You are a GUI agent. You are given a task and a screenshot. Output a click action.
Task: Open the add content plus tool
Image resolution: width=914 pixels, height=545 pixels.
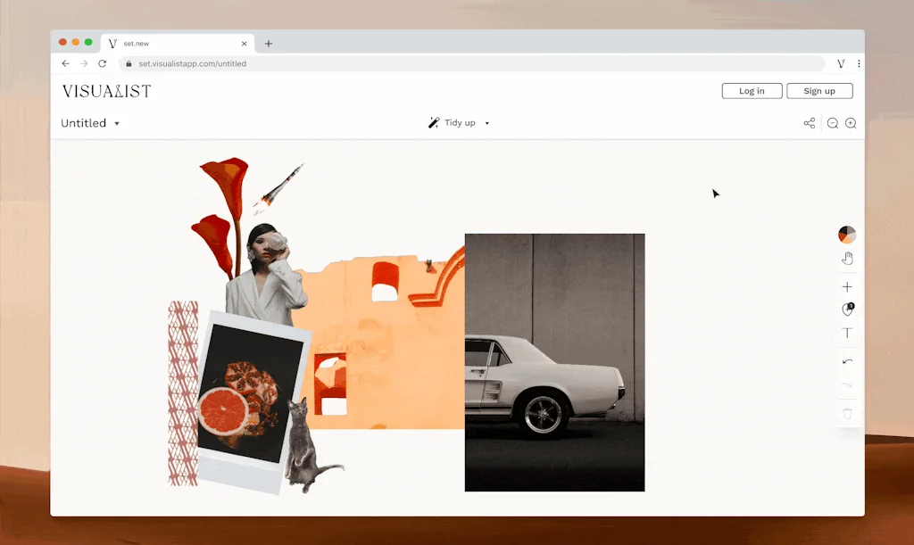(847, 286)
